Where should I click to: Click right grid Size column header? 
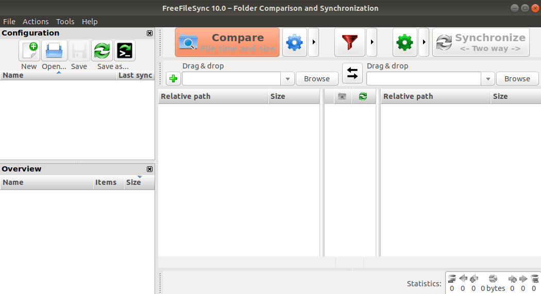516,96
